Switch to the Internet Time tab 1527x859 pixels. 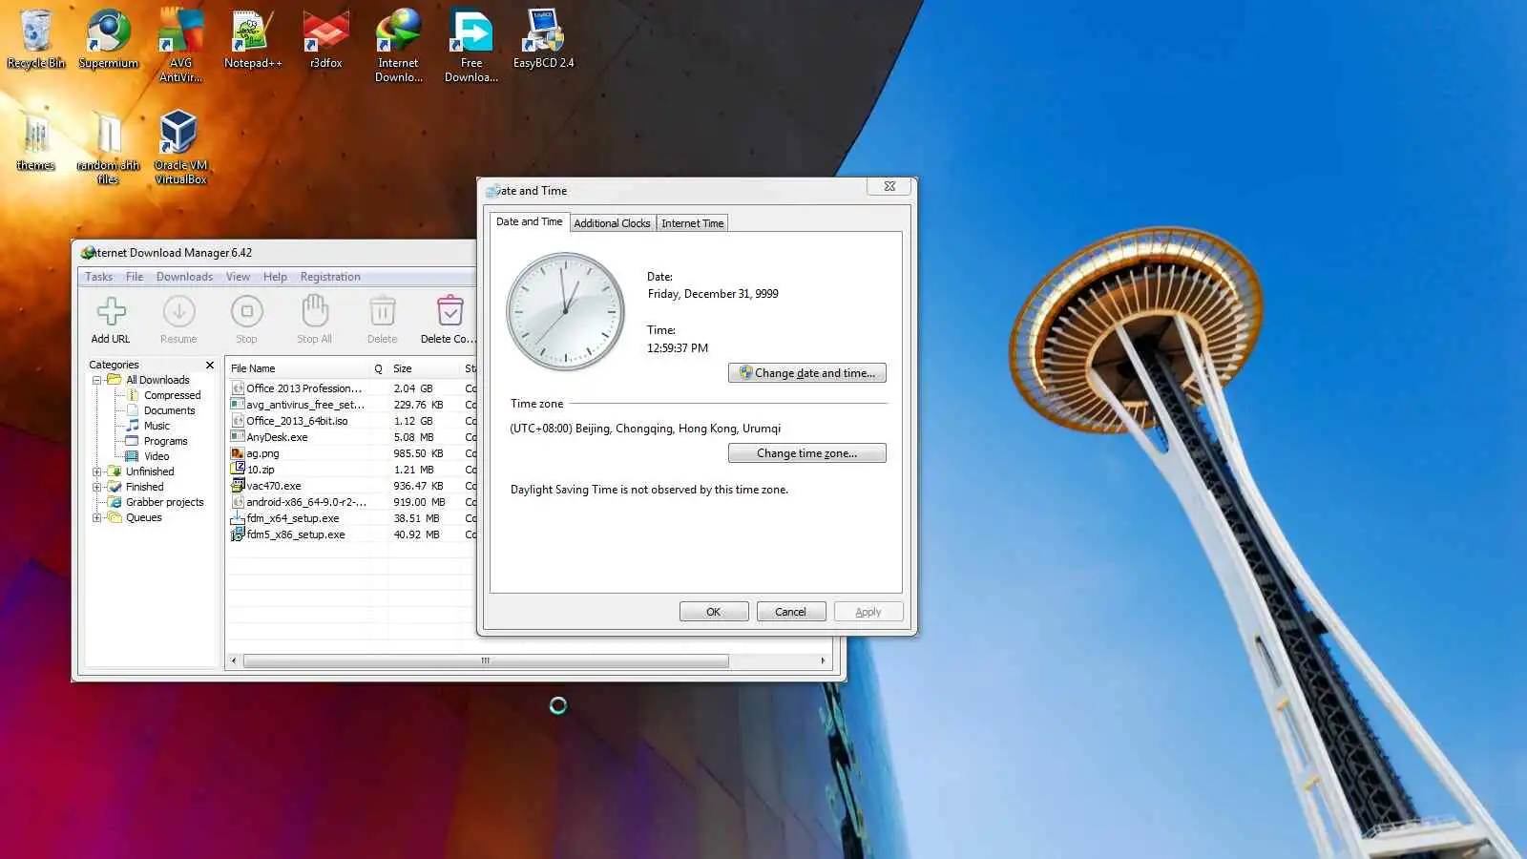[692, 223]
